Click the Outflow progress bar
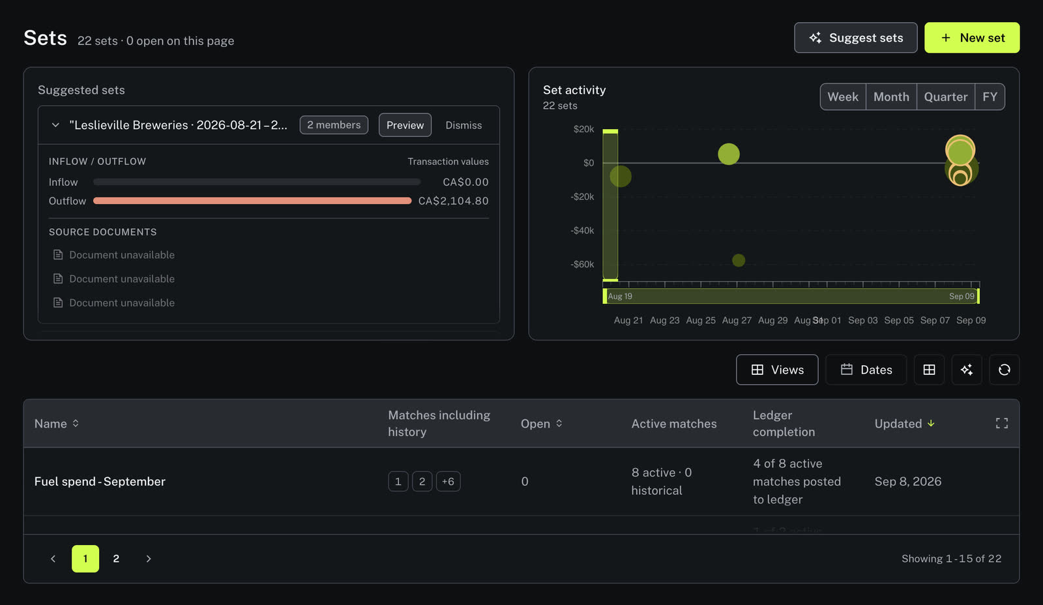The image size is (1043, 605). 252,201
